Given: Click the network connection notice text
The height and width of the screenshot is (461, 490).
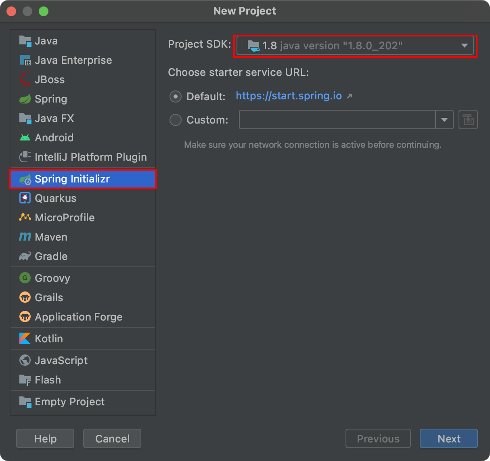Looking at the screenshot, I should click(x=313, y=145).
